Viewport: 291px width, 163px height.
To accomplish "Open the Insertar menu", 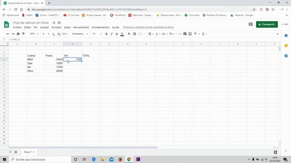I will tap(45, 27).
